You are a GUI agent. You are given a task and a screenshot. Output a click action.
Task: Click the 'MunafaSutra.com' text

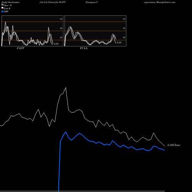(x=166, y=2)
